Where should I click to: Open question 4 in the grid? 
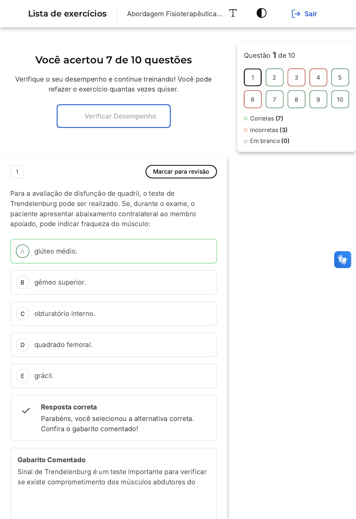coord(318,78)
